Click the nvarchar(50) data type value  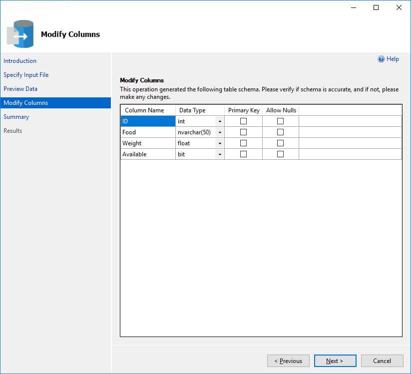click(x=194, y=132)
